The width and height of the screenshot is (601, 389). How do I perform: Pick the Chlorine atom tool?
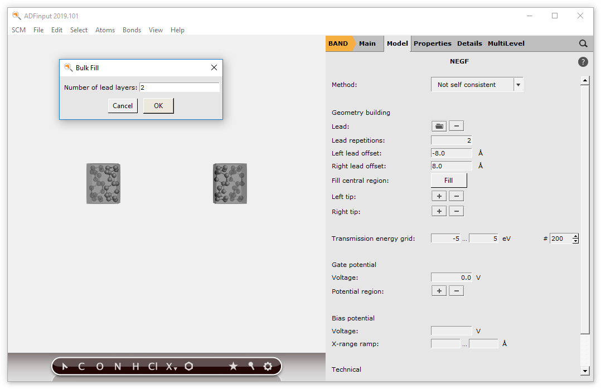pos(153,366)
